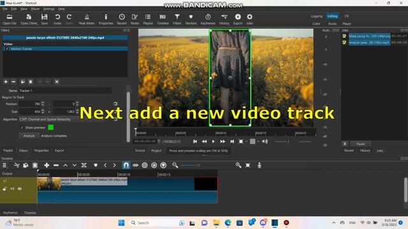Switch to Logging layout
408x229 pixels.
(316, 16)
